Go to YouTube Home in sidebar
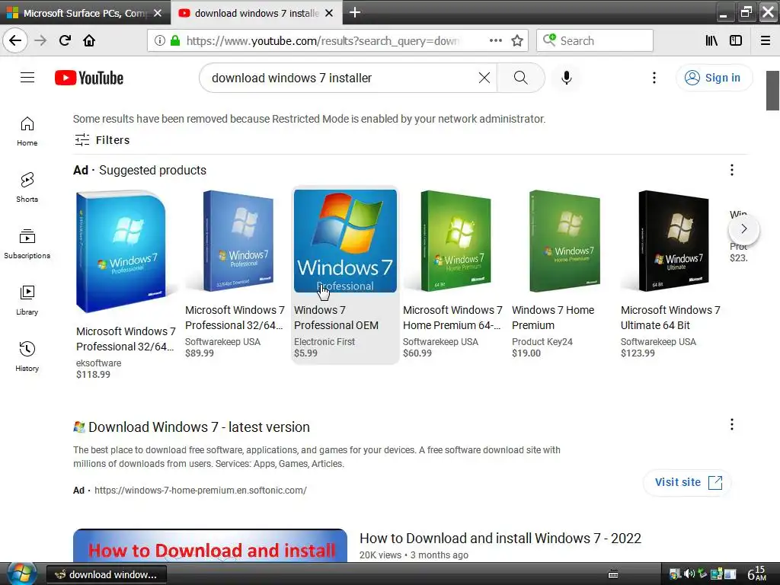The width and height of the screenshot is (780, 585). 27,131
